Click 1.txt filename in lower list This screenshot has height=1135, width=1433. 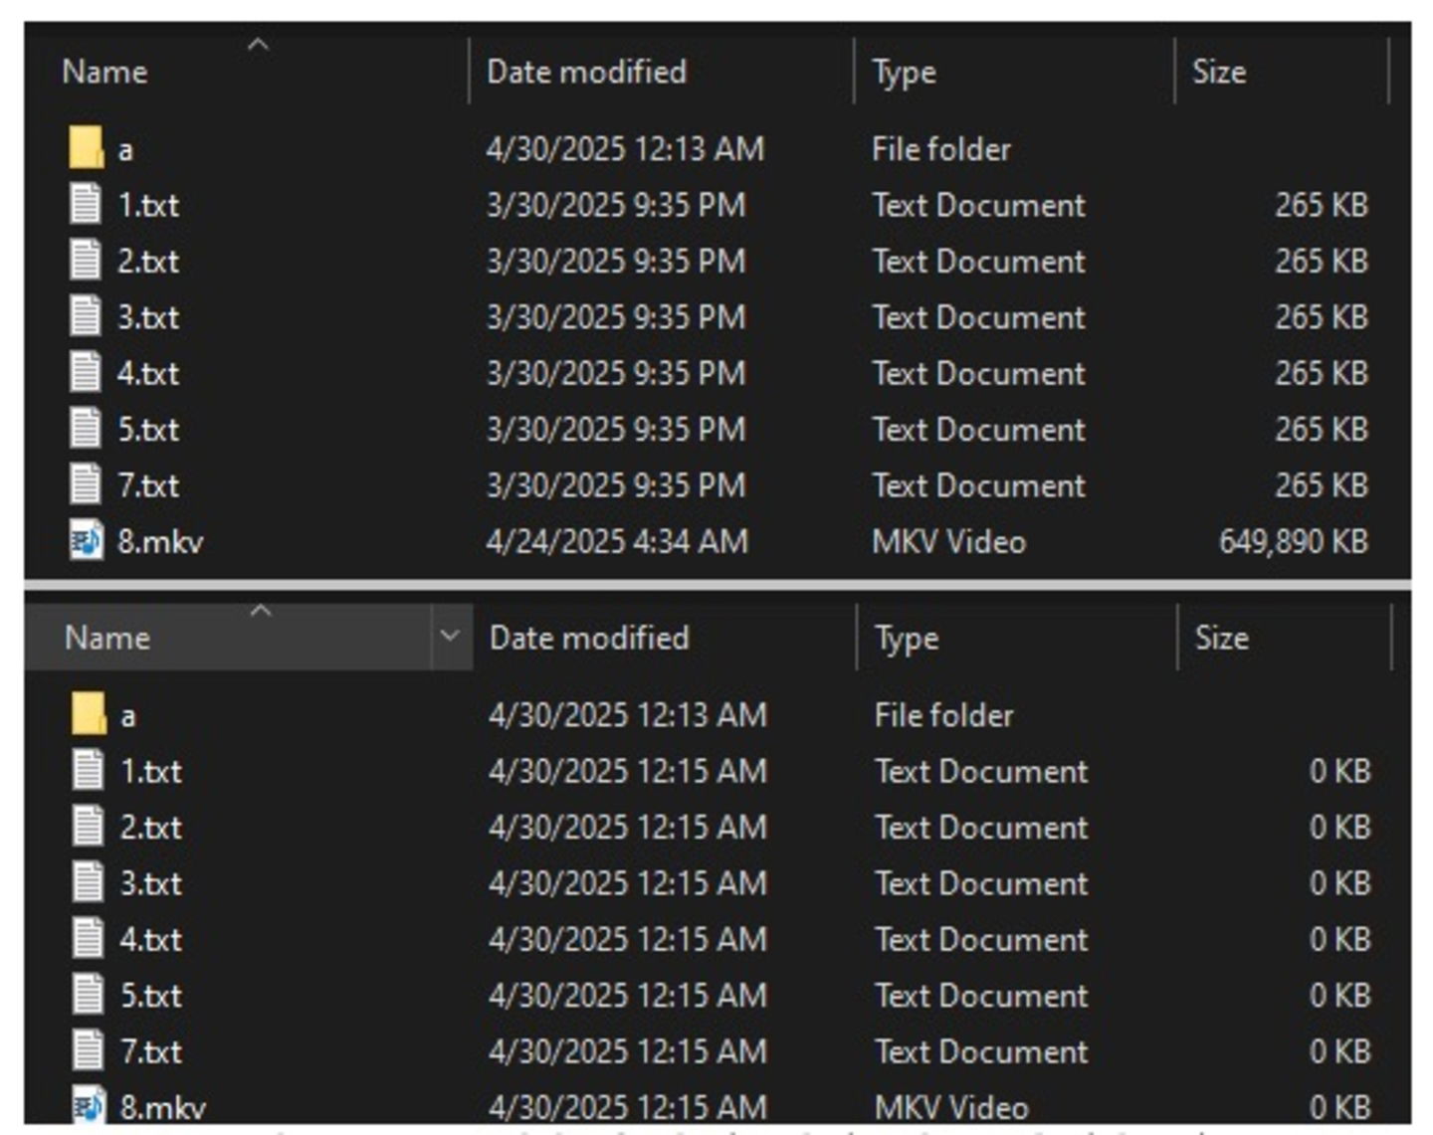coord(151,771)
